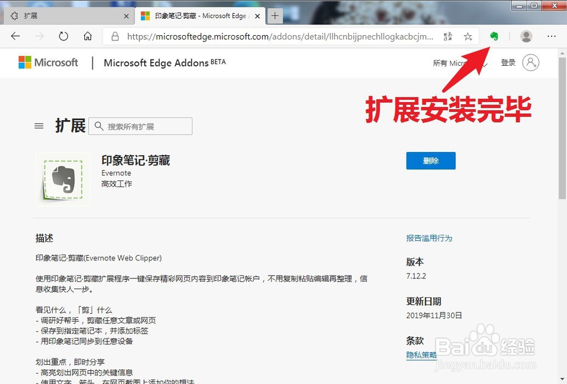Click the 印象笔记·剪藏 extension title
This screenshot has height=384, width=567.
(136, 160)
